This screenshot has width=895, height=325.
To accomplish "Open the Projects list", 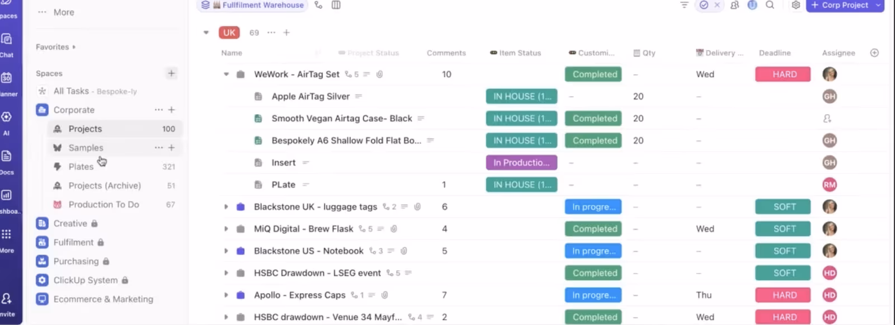I will [115, 129].
